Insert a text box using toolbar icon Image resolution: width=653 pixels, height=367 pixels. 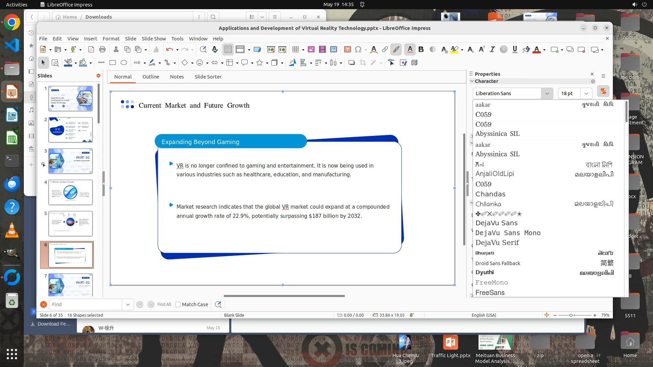click(347, 50)
